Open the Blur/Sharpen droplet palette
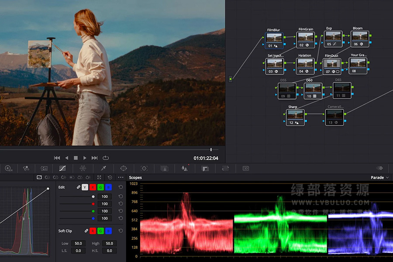Image resolution: width=393 pixels, height=262 pixels. pos(184,168)
